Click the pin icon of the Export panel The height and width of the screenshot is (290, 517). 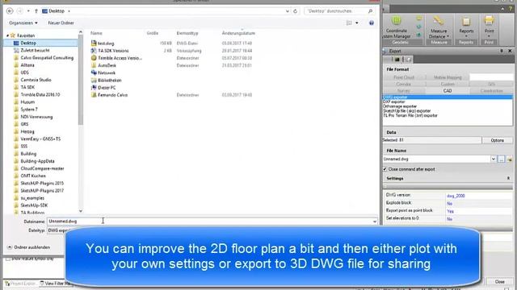(502, 51)
